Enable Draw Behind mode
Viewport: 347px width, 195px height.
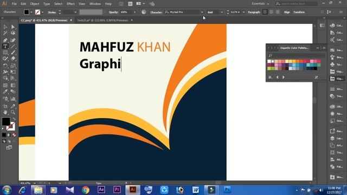(x=9, y=141)
